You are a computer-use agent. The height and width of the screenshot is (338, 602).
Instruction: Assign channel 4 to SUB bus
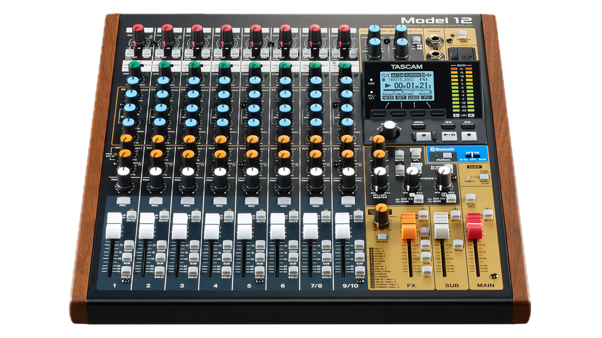(227, 258)
